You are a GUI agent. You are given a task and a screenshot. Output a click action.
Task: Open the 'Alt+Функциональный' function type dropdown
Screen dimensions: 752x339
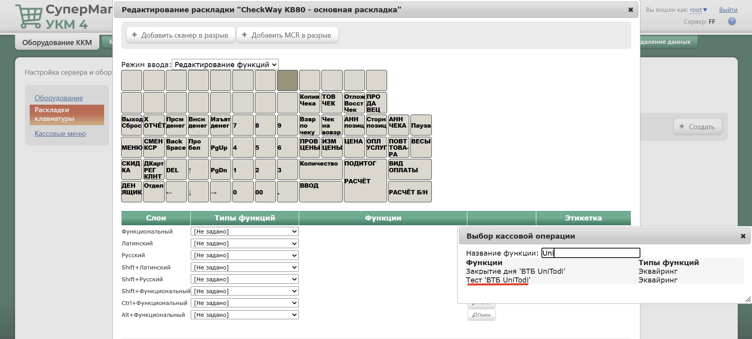245,315
